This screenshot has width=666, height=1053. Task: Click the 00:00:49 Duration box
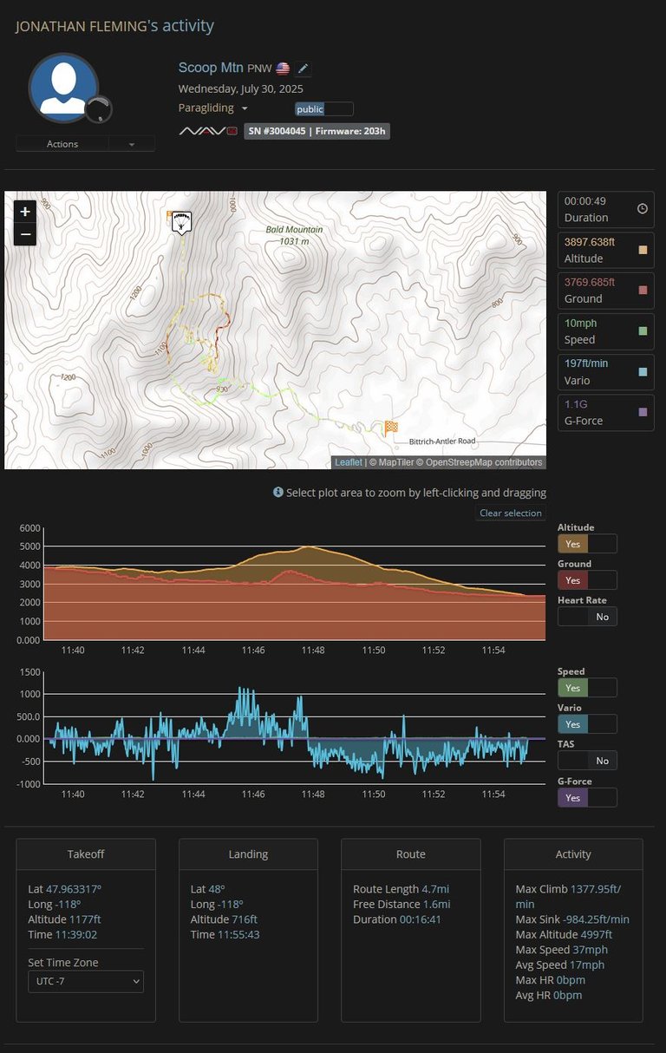[605, 209]
